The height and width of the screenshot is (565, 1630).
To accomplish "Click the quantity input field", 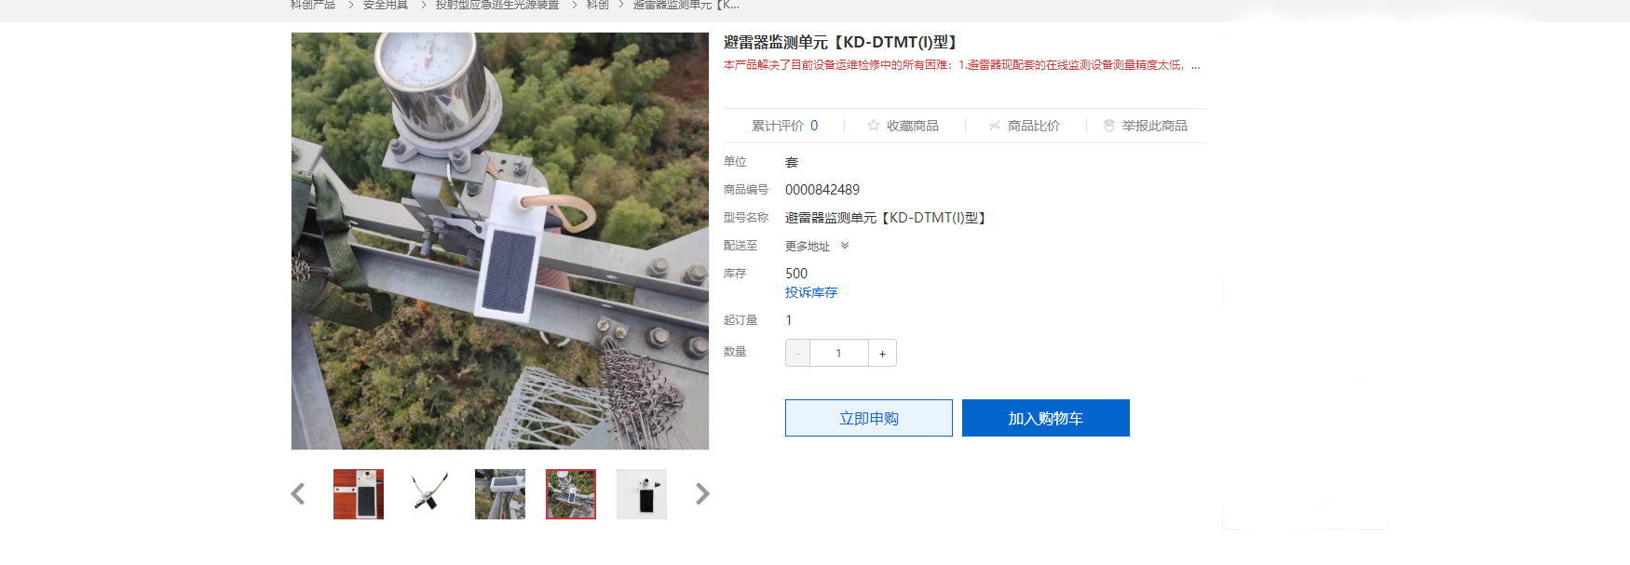I will coord(839,353).
